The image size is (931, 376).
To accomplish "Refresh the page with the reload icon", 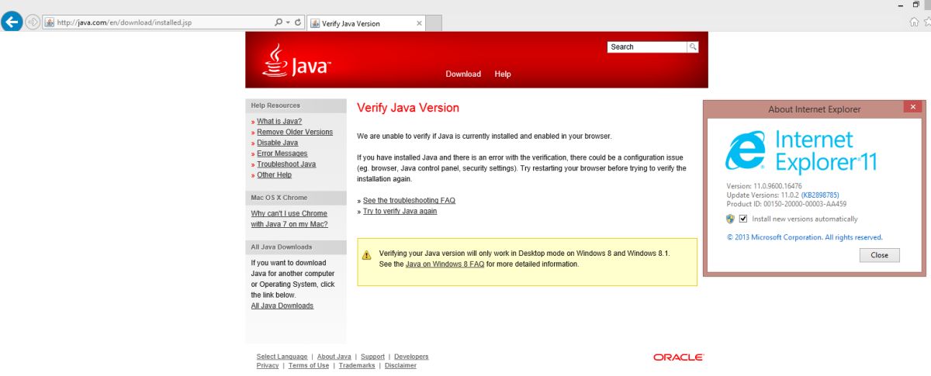I will (x=299, y=22).
